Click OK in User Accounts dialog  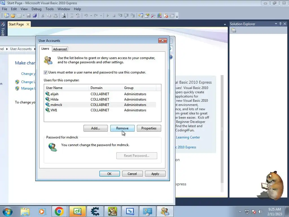[x=110, y=174]
